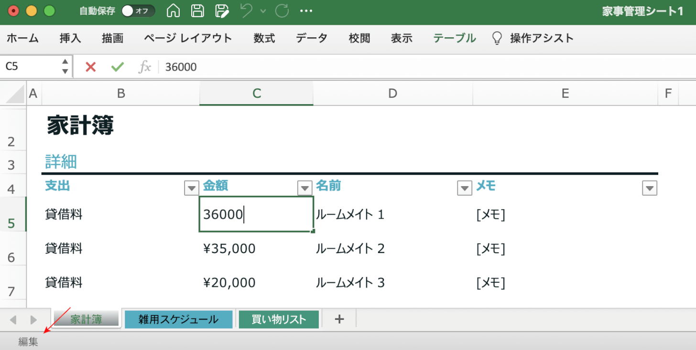Image resolution: width=696 pixels, height=350 pixels.
Task: Select column E header
Action: pos(565,94)
